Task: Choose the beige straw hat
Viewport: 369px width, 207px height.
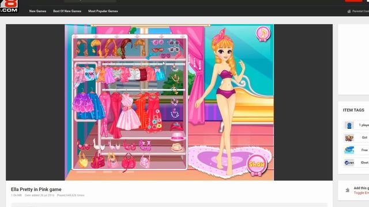Action: [178, 147]
